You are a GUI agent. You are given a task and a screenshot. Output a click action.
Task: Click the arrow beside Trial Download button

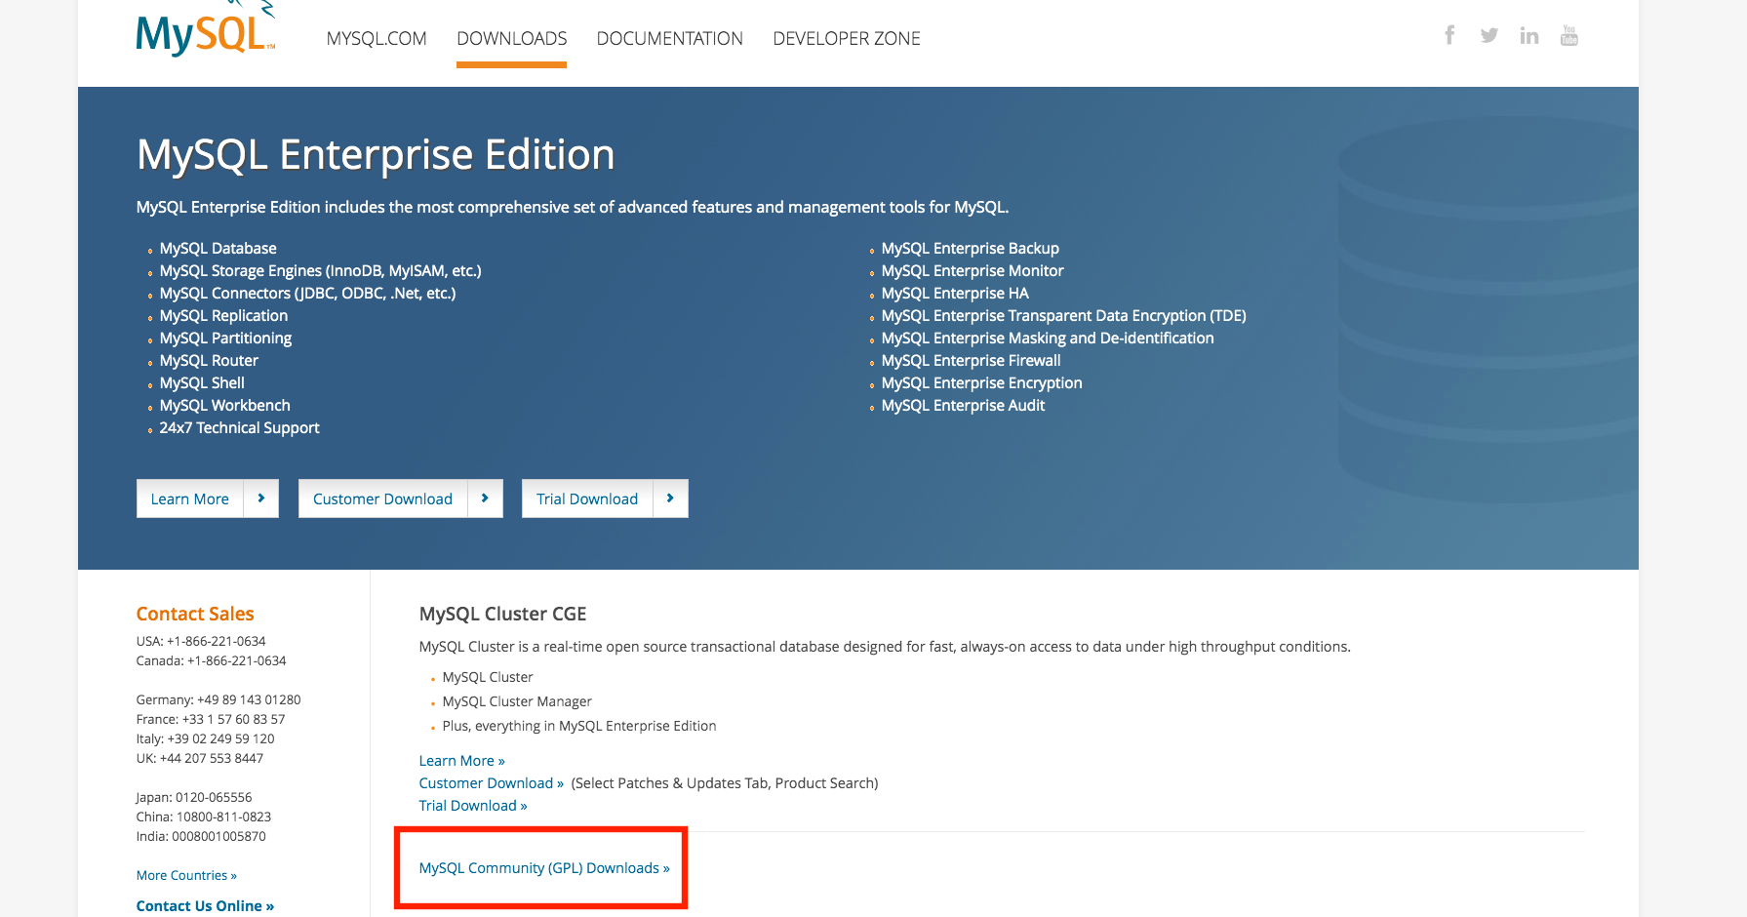(x=670, y=498)
